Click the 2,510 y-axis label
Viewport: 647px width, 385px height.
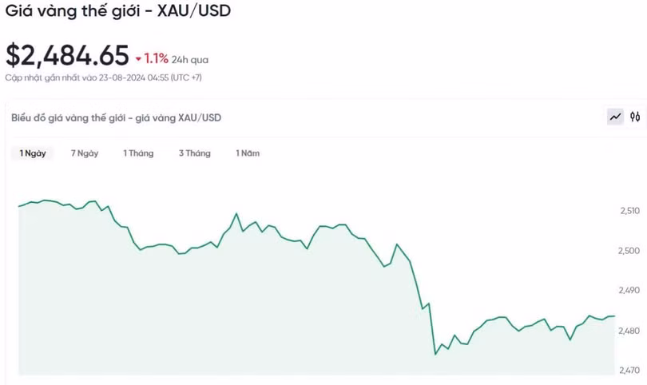coord(629,211)
